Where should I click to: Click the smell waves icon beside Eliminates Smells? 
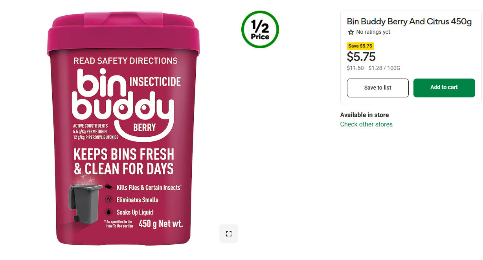[x=109, y=200]
